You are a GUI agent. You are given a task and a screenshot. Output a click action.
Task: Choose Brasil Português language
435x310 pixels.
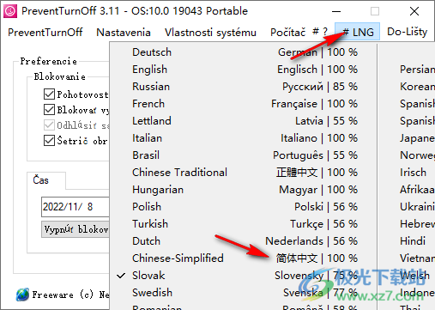coord(244,155)
